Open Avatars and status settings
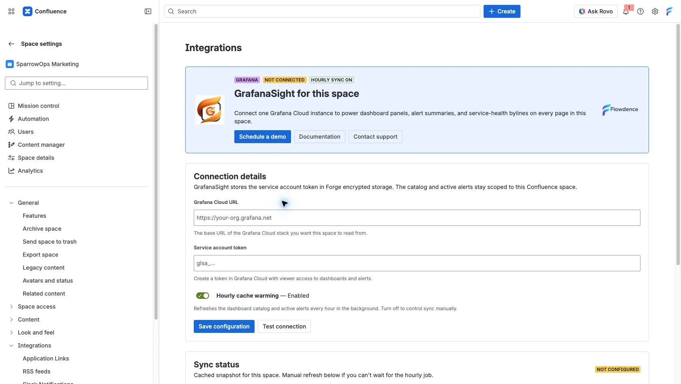Image resolution: width=681 pixels, height=384 pixels. pyautogui.click(x=48, y=281)
